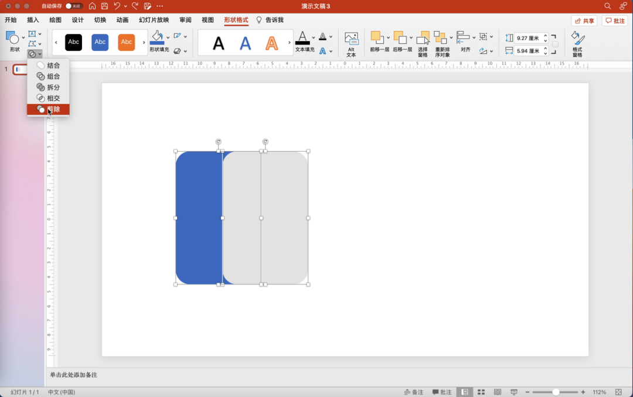Click the zoom slider handle in status bar
The width and height of the screenshot is (633, 397).
click(x=556, y=392)
